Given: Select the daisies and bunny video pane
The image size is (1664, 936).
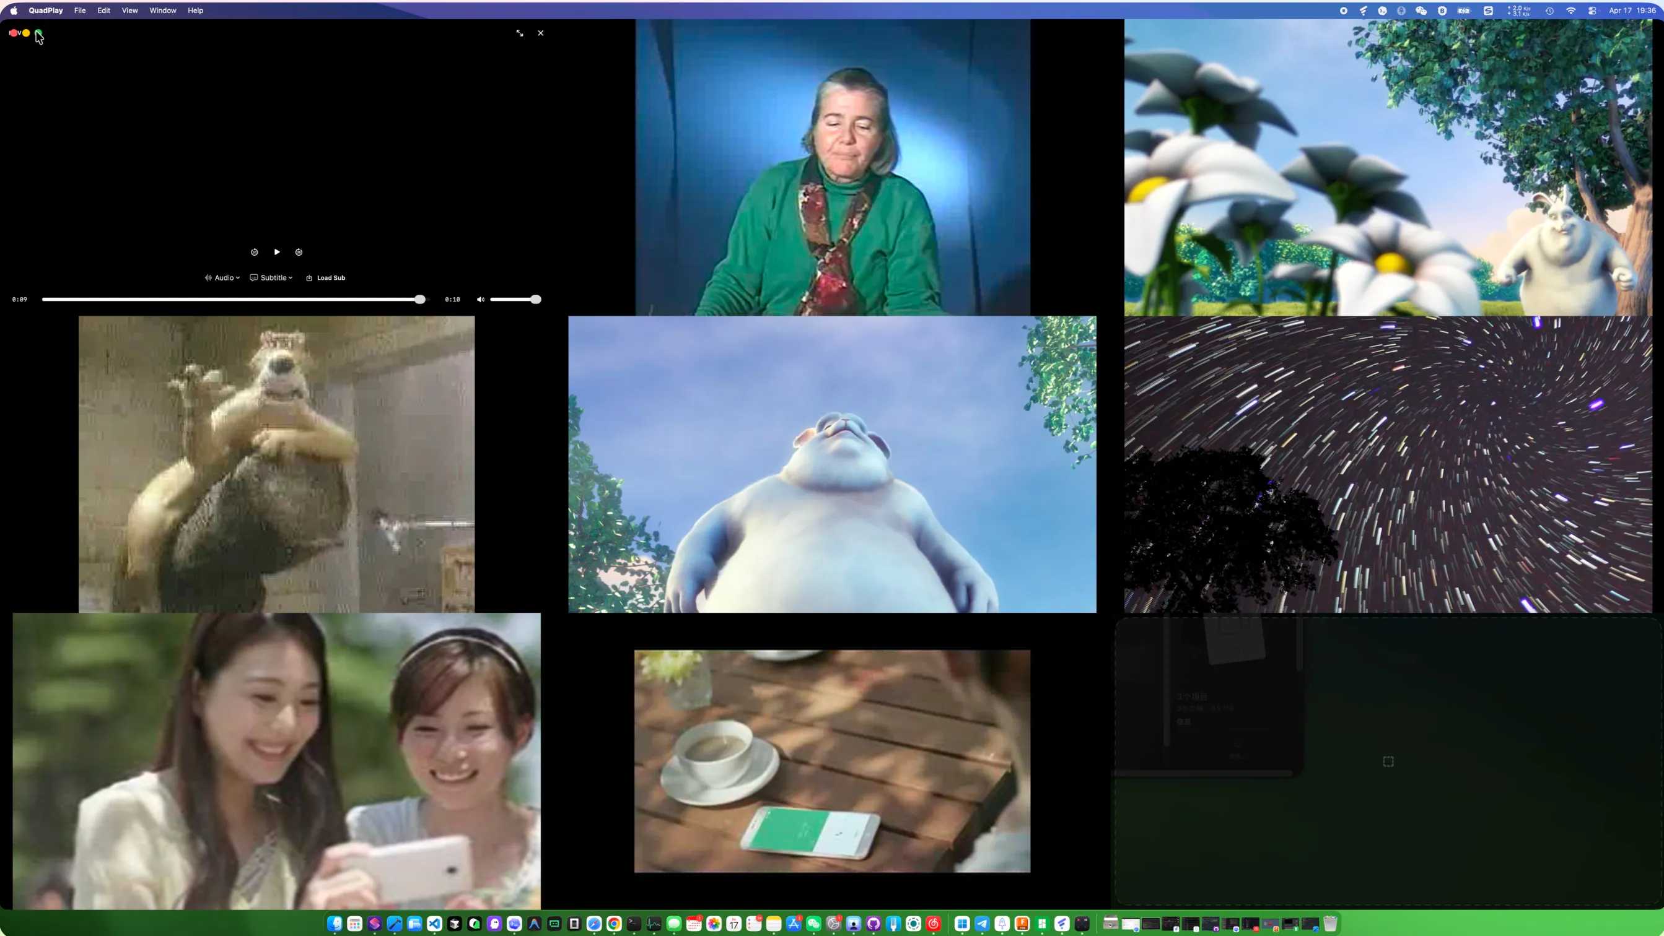Looking at the screenshot, I should click(1388, 167).
